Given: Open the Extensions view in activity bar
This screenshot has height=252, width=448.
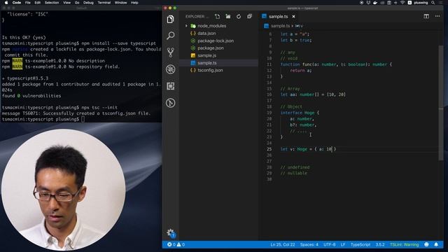Looking at the screenshot, I should pyautogui.click(x=171, y=86).
